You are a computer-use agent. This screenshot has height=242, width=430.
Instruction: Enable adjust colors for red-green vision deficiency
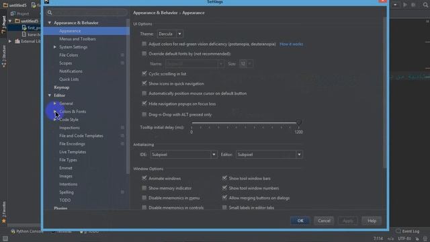pyautogui.click(x=144, y=44)
